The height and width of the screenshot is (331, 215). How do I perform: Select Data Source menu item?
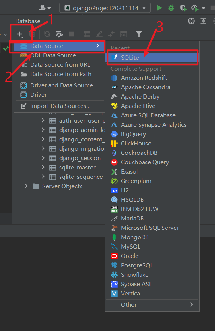pyautogui.click(x=60, y=46)
